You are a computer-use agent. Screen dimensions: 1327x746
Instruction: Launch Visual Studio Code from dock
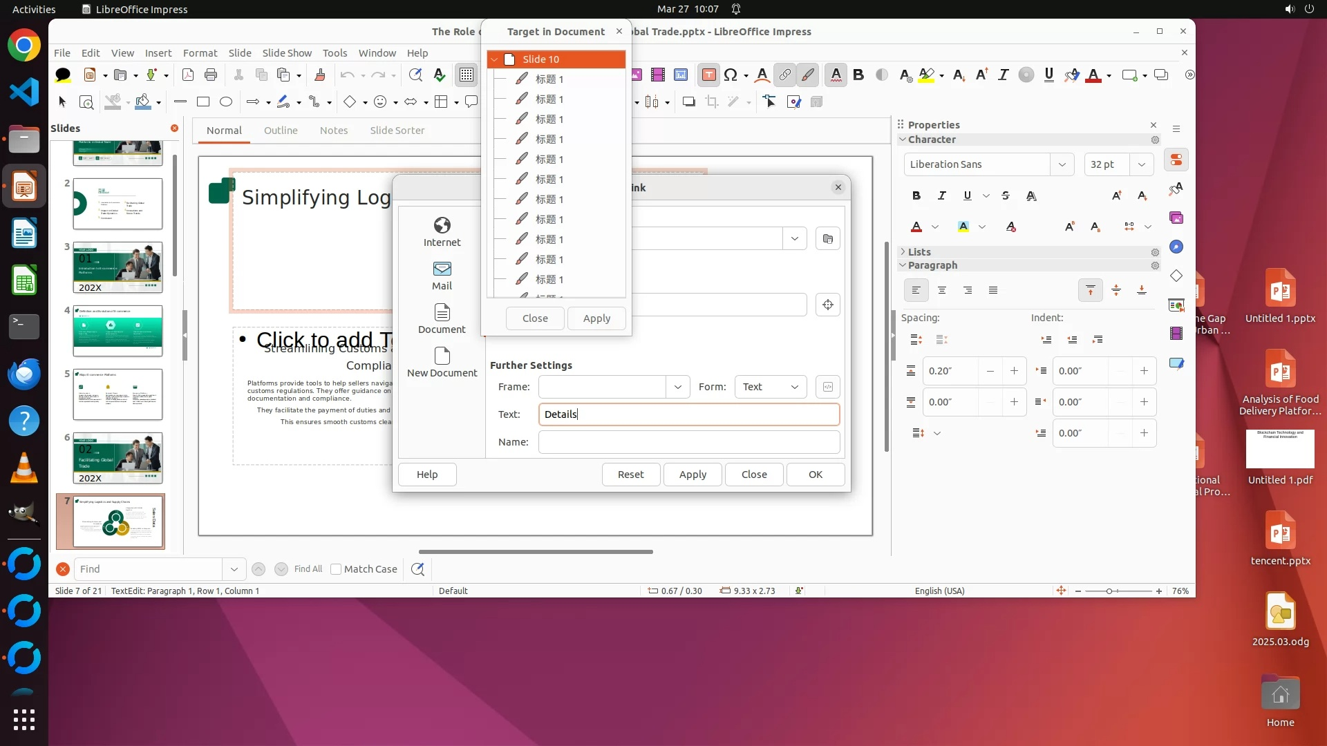click(24, 92)
